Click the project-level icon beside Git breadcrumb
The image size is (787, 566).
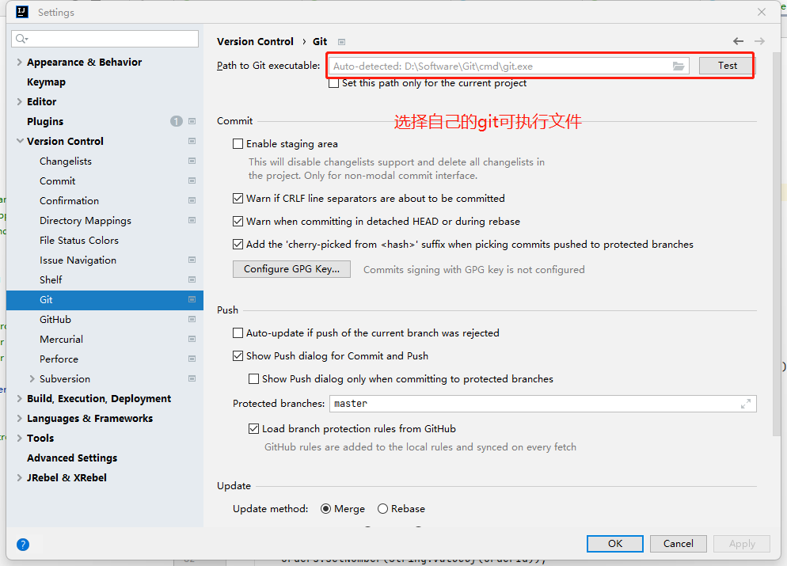coord(341,42)
